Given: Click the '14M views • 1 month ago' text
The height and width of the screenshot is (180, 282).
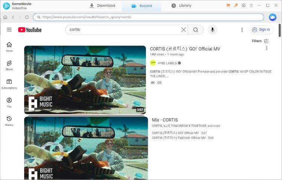Looking at the screenshot, I should 167,55.
